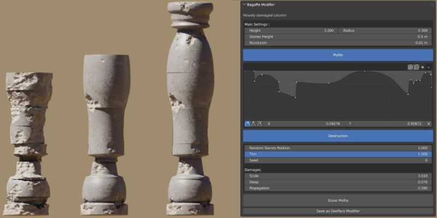Screen dimensions: 437x218
Task: Select the Height value field
Action: tap(290, 31)
